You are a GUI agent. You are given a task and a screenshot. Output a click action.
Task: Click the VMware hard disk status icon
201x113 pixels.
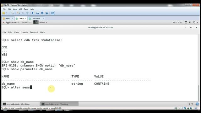176,108
